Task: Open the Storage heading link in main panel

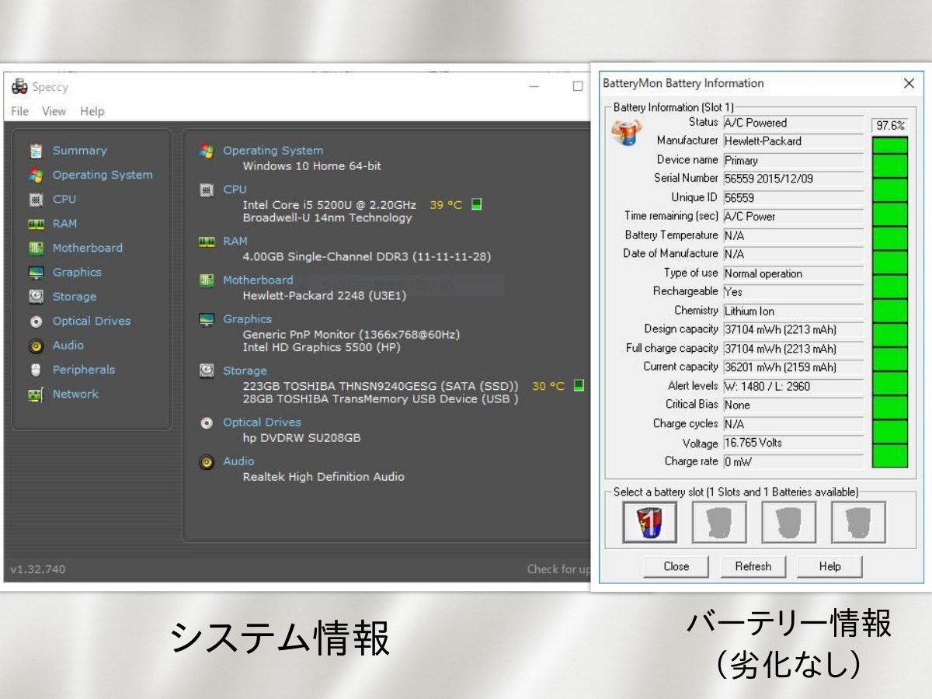Action: [245, 370]
